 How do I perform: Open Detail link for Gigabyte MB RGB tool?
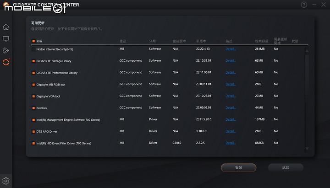pos(231,84)
